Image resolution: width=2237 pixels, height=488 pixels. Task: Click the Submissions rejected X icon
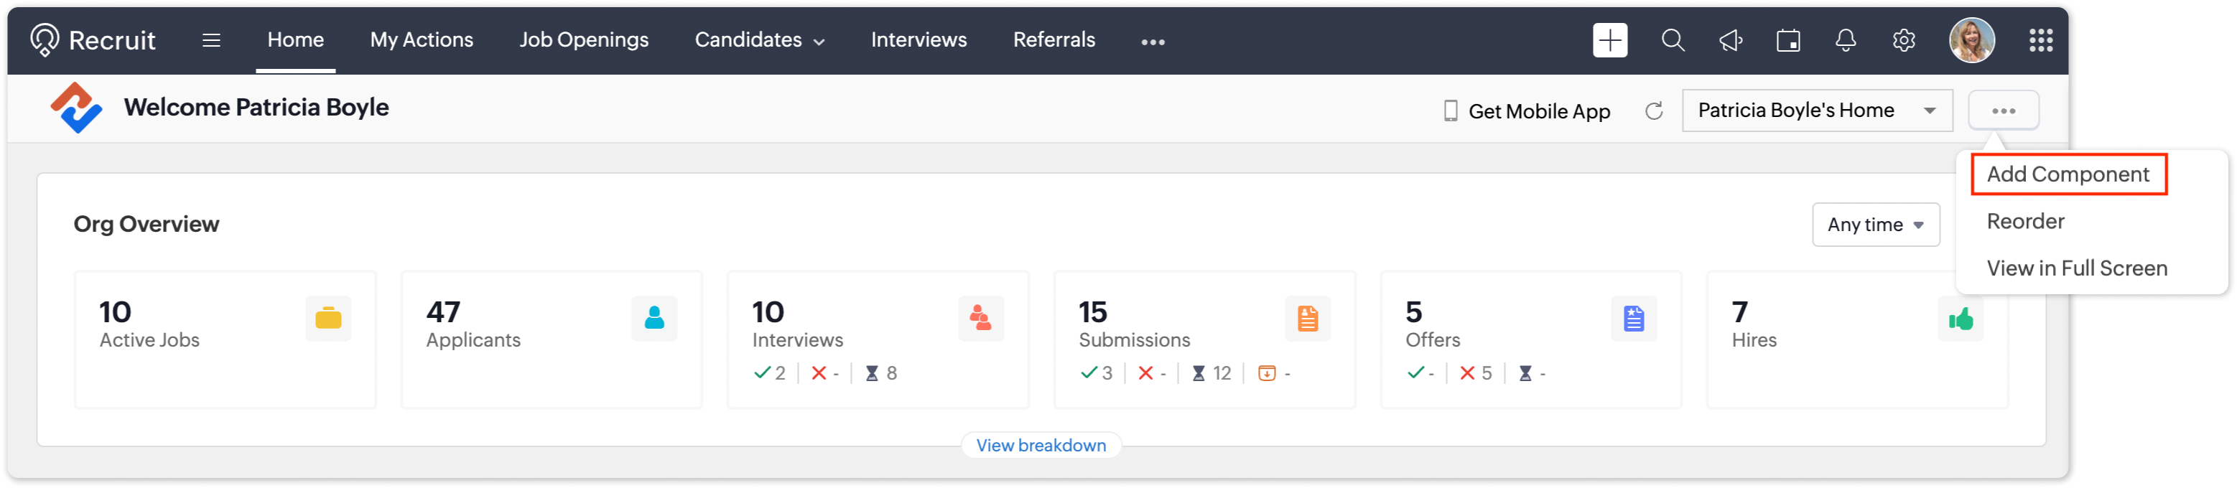pyautogui.click(x=1145, y=373)
